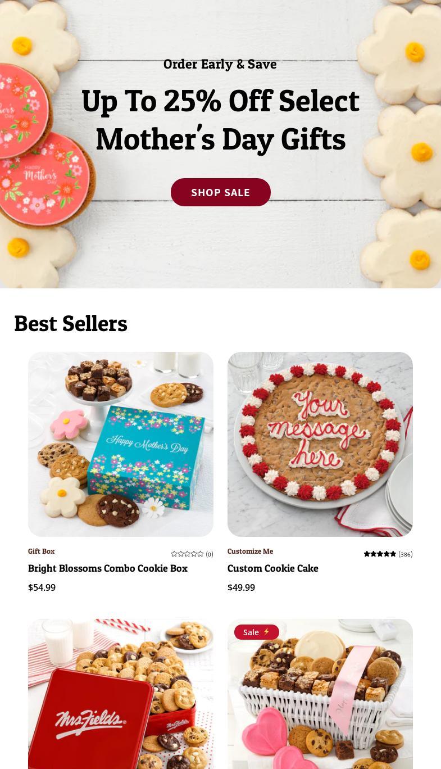This screenshot has width=441, height=769.
Task: Open the Custom Cookie Cake product image
Action: click(x=320, y=444)
